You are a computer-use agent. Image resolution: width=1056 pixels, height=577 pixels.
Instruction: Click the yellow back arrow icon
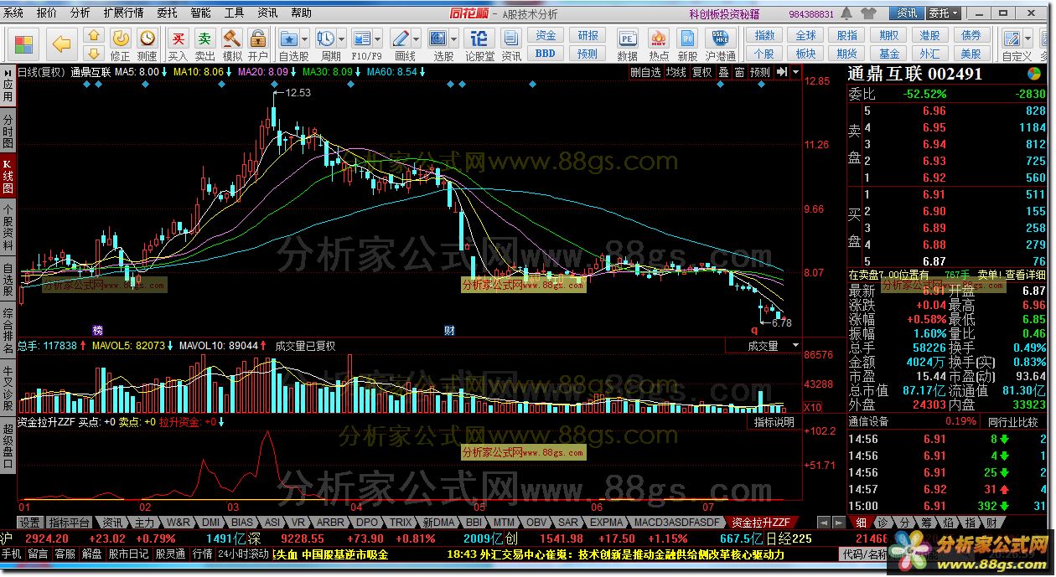click(x=61, y=44)
